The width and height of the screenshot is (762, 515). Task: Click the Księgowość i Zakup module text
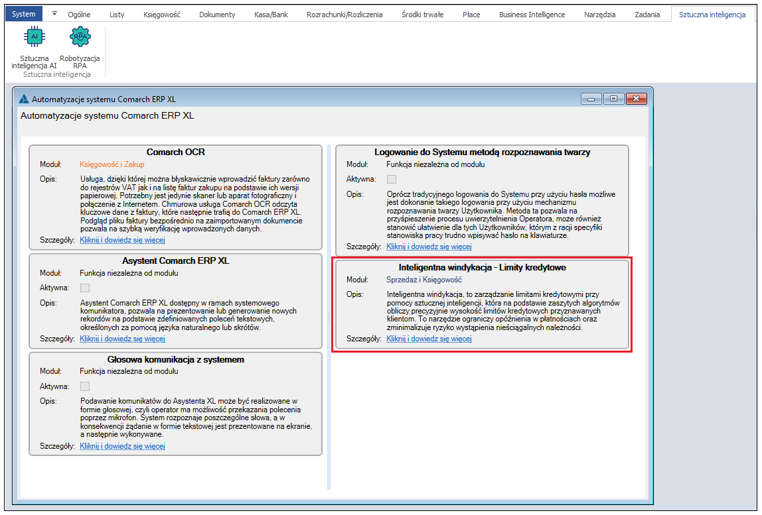point(112,164)
